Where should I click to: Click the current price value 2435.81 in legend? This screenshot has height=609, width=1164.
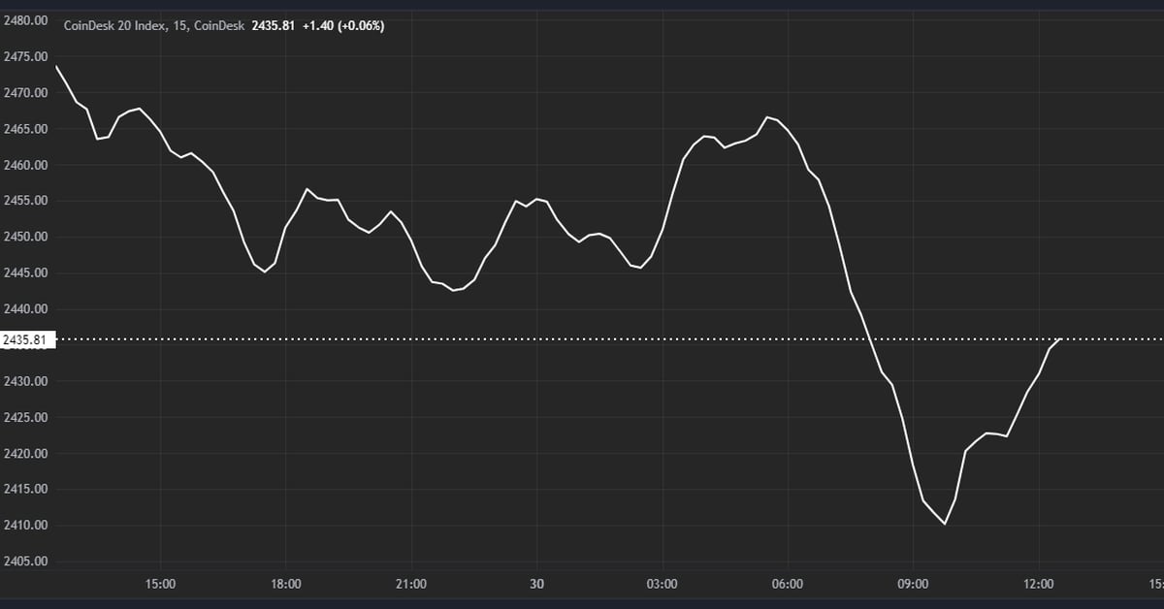275,25
